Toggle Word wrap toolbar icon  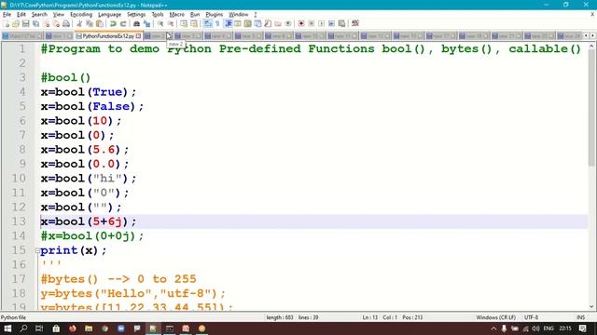(207, 23)
